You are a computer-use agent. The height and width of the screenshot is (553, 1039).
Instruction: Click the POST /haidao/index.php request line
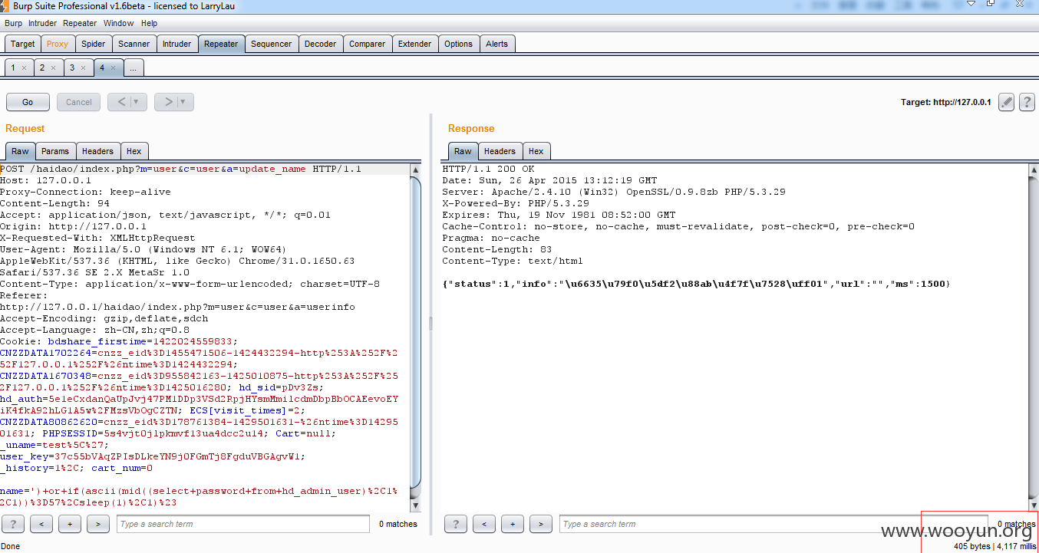click(181, 169)
